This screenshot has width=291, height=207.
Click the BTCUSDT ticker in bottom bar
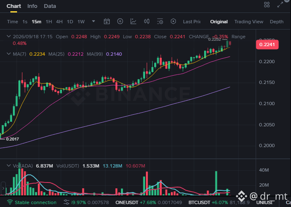[x=199, y=202]
